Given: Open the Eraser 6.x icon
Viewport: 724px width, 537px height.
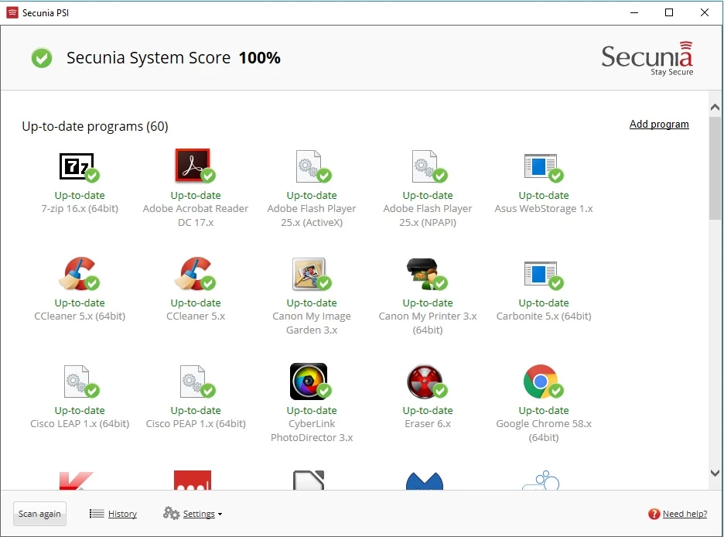Looking at the screenshot, I should coord(427,381).
